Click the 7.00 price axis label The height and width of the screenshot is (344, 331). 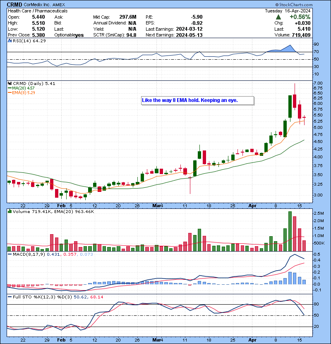click(x=318, y=83)
